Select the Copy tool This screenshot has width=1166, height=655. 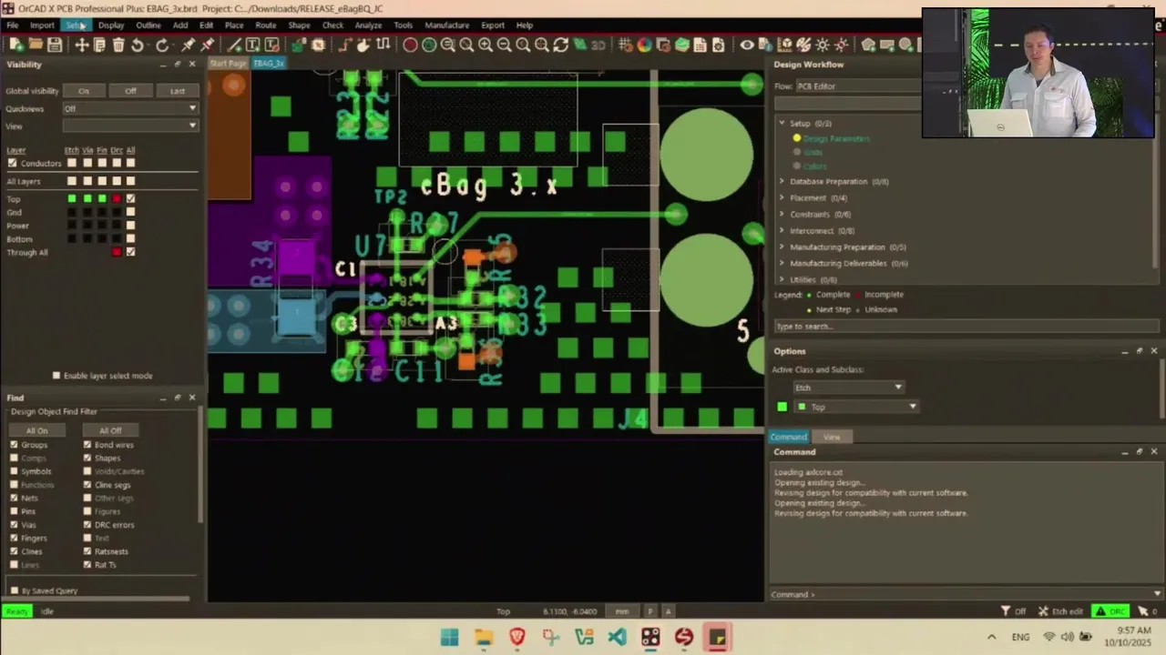pyautogui.click(x=99, y=45)
